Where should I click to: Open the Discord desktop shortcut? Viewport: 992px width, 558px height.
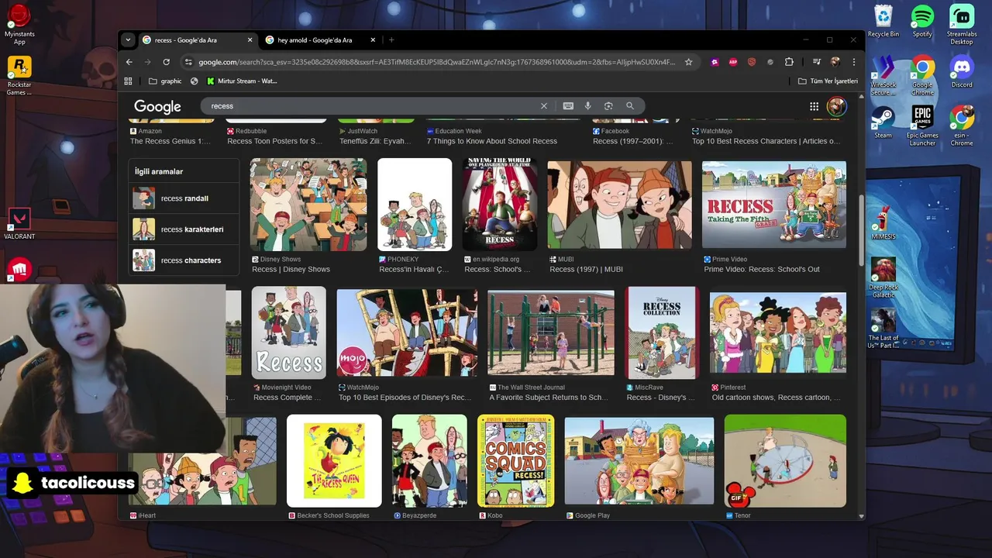tap(962, 71)
